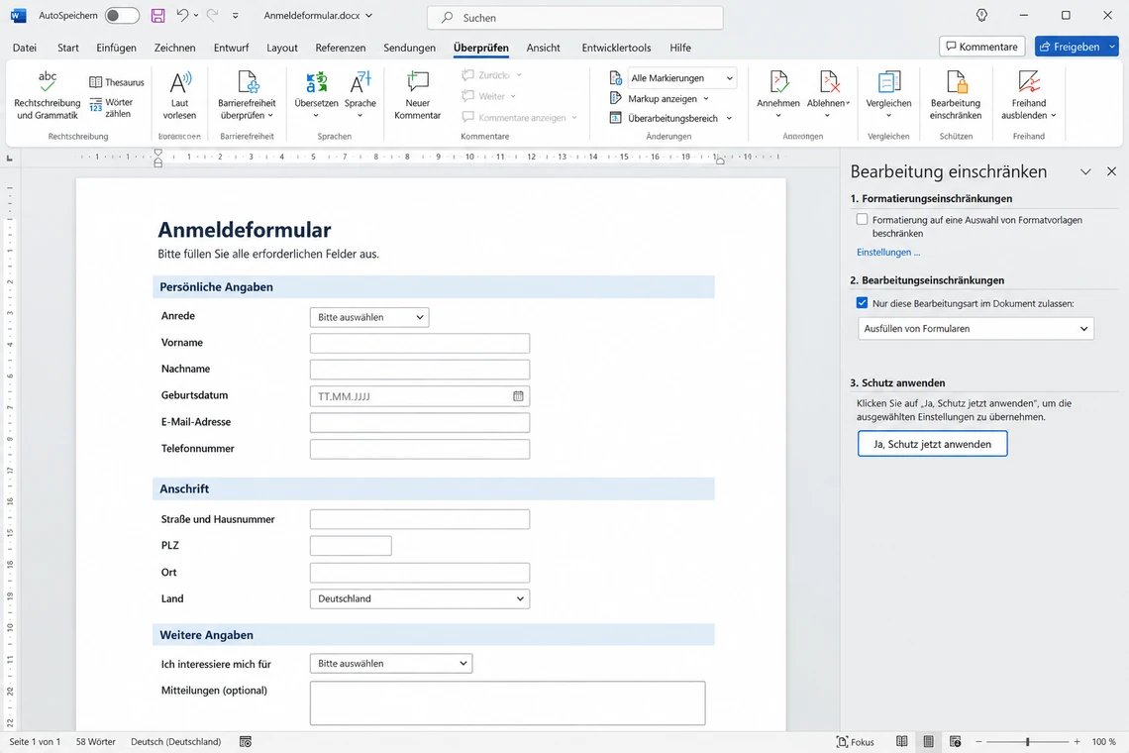Uncheck Nur diese Bearbeitungsart zulassen
The height and width of the screenshot is (753, 1129).
click(862, 302)
